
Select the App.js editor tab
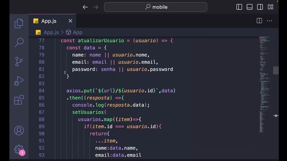tap(52, 21)
